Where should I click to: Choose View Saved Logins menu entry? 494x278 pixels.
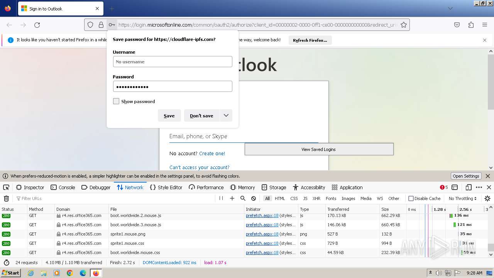coord(319,149)
